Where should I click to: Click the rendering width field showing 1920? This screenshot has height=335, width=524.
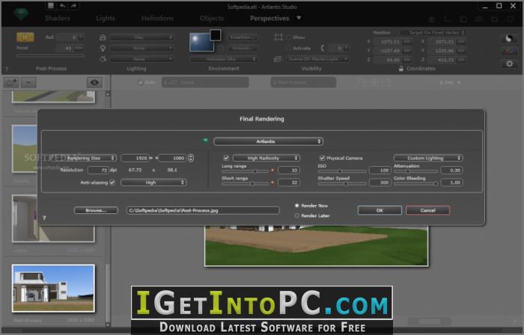pyautogui.click(x=135, y=158)
